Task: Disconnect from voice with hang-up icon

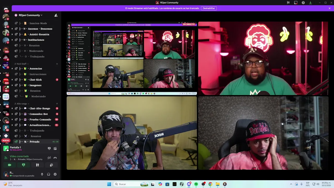Action: tap(55, 158)
